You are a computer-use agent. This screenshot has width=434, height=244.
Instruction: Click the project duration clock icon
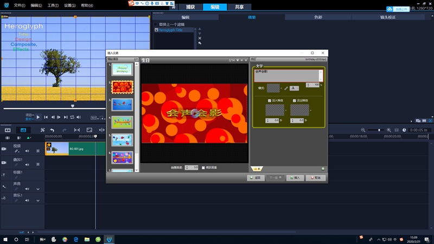(x=404, y=130)
